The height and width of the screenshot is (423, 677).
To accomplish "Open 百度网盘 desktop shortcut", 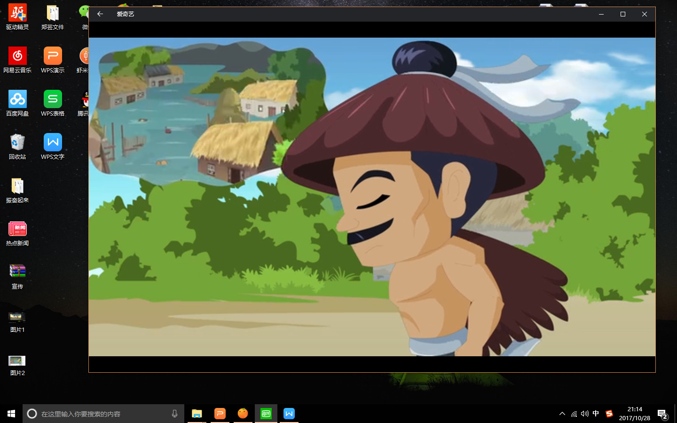I will 17,103.
